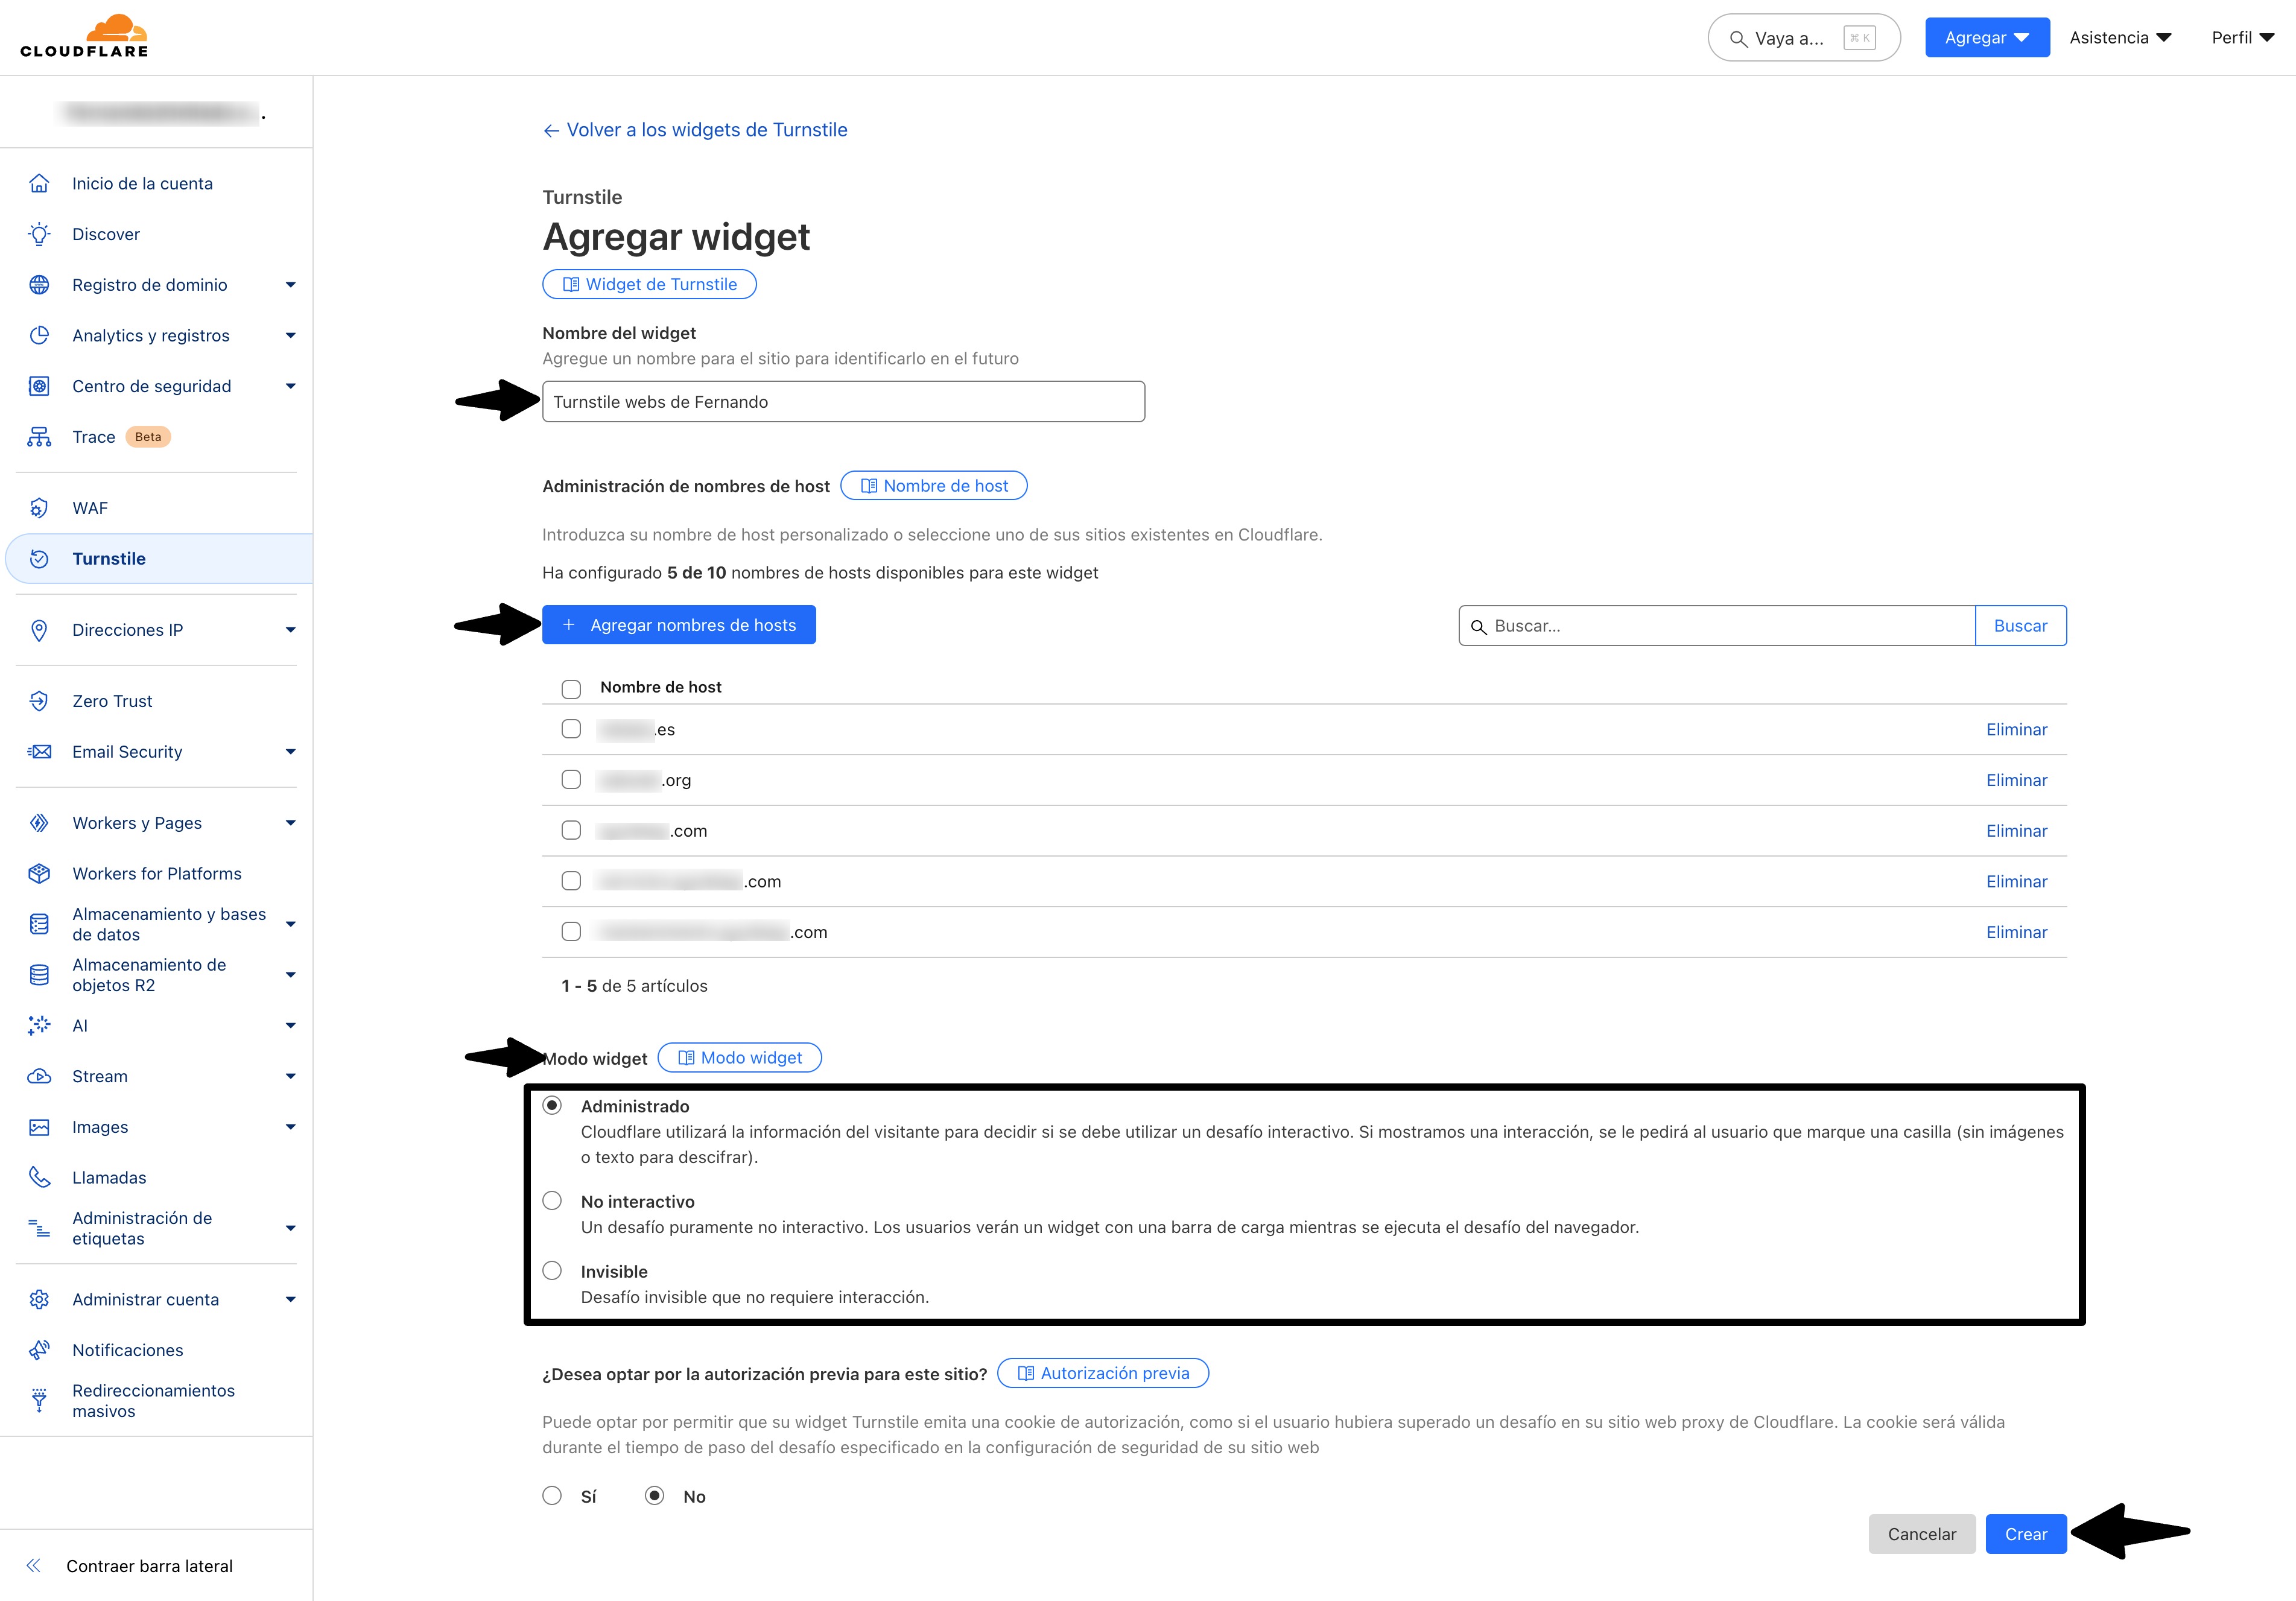The image size is (2296, 1601).
Task: Click the Buscar button
Action: pyautogui.click(x=2020, y=625)
